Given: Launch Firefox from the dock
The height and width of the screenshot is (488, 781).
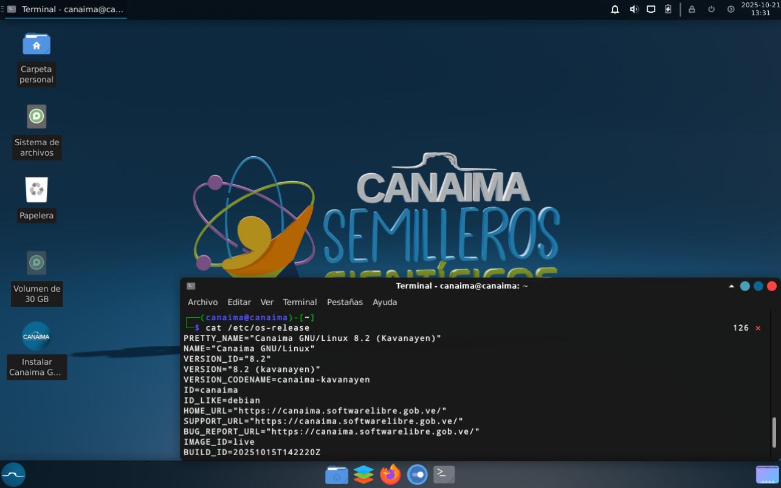Looking at the screenshot, I should (x=390, y=474).
